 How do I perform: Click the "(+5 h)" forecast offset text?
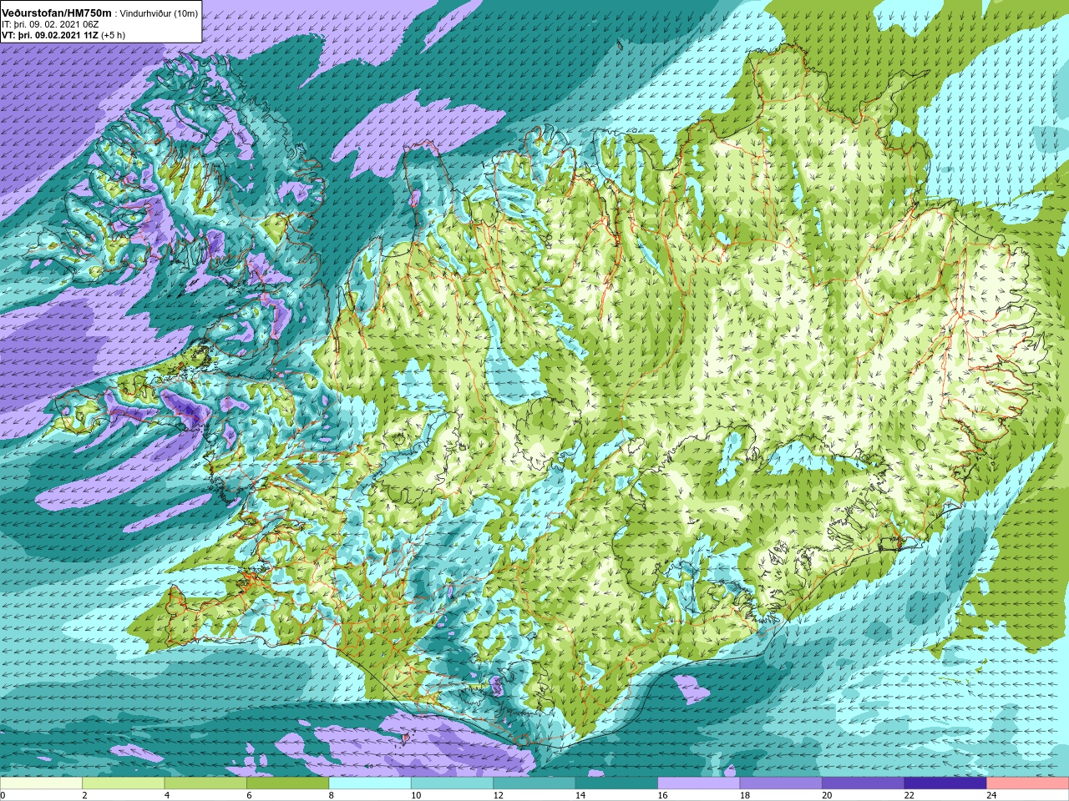(x=113, y=35)
